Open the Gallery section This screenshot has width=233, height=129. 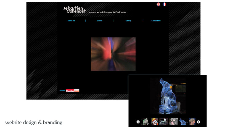tap(128, 21)
